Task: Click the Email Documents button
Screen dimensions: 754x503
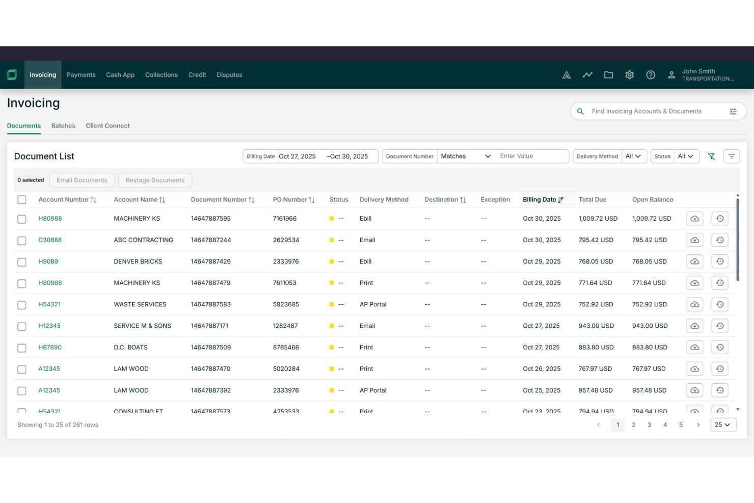Action: click(x=82, y=180)
